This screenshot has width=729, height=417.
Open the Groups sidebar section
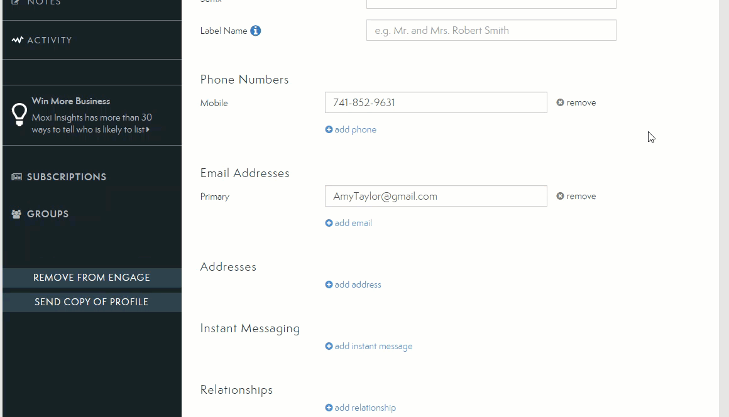pyautogui.click(x=48, y=214)
